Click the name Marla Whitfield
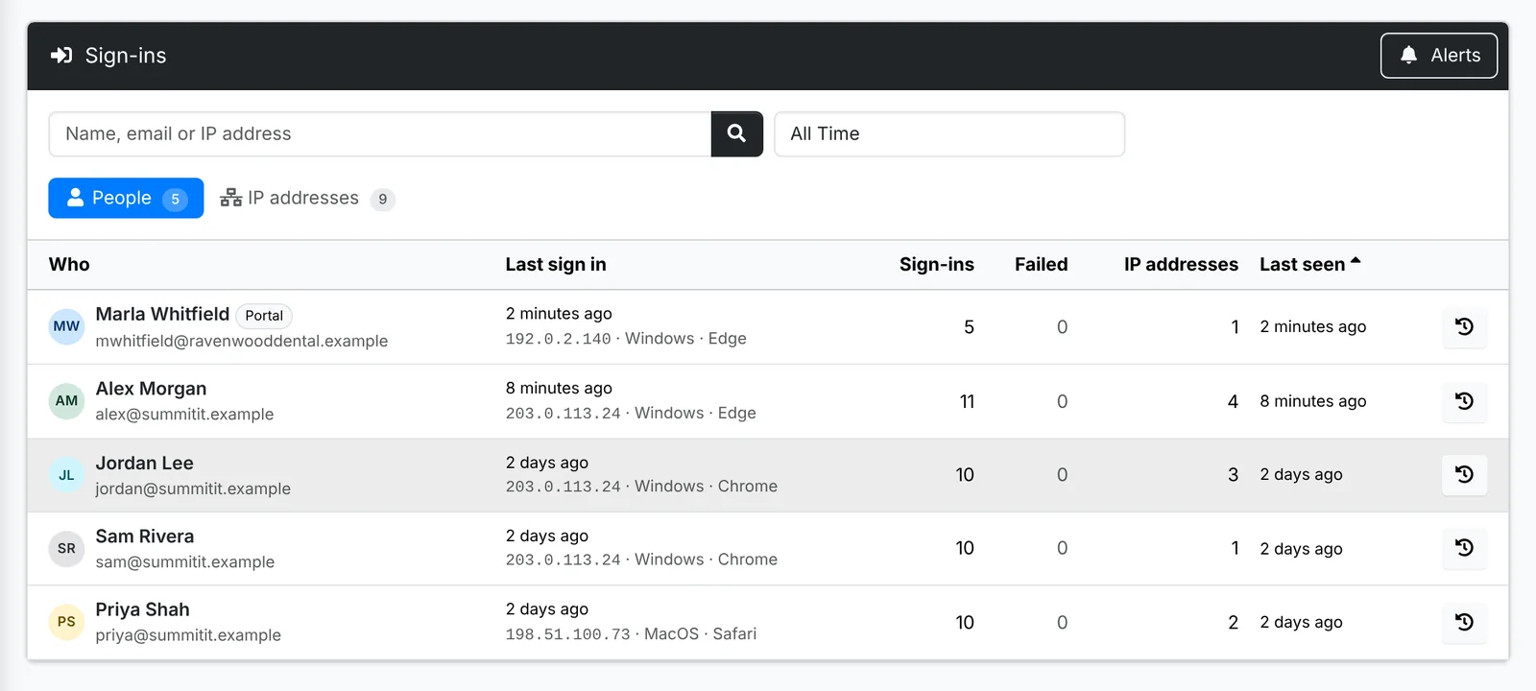The width and height of the screenshot is (1536, 691). [162, 314]
